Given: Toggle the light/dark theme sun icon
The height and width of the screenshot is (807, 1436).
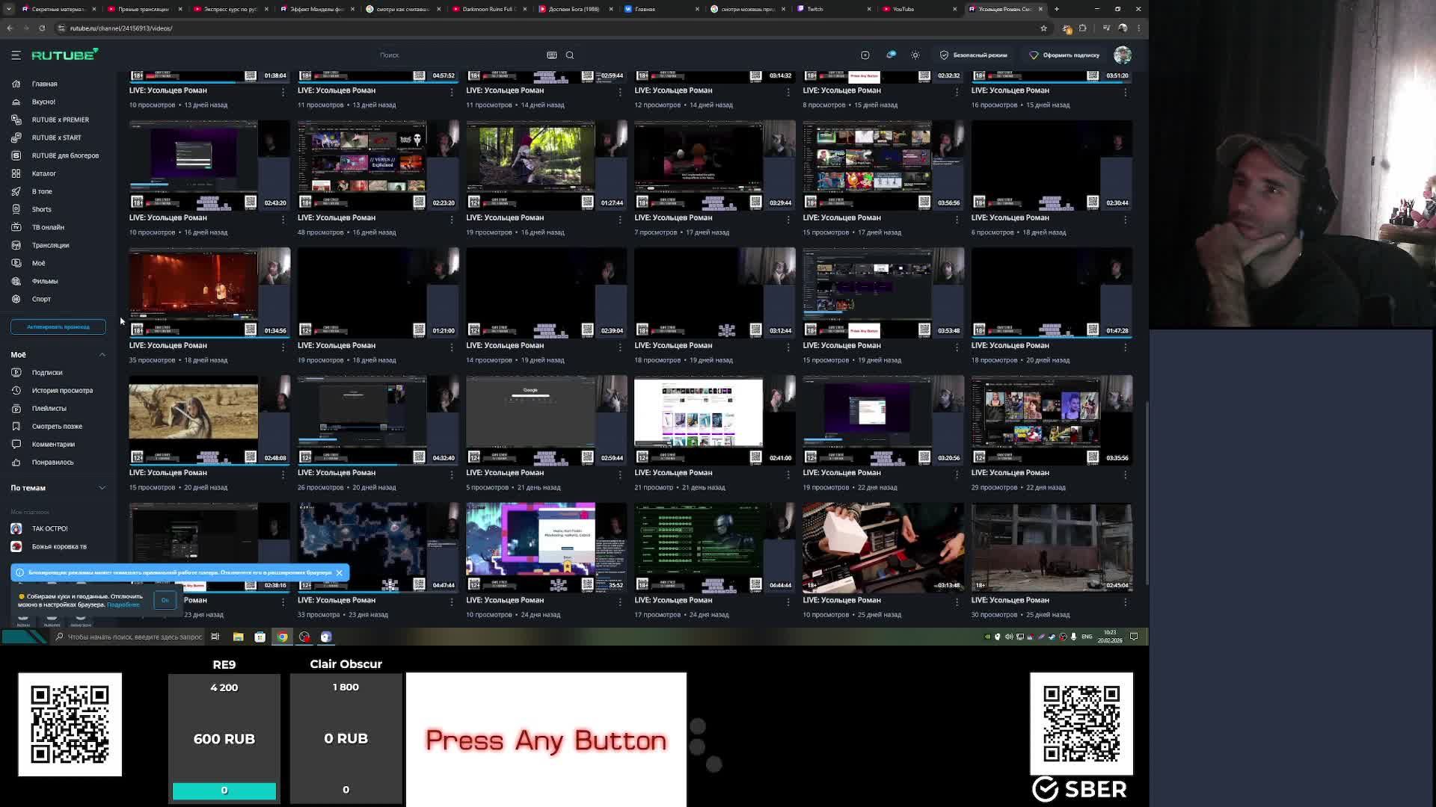Looking at the screenshot, I should (x=915, y=55).
